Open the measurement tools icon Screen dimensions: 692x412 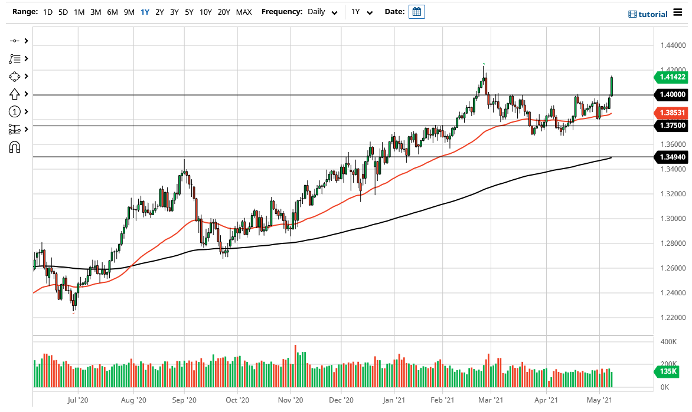coord(15,129)
